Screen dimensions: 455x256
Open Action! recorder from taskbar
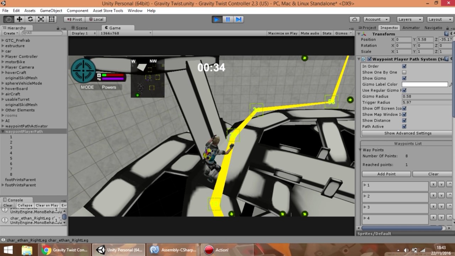[x=227, y=250]
